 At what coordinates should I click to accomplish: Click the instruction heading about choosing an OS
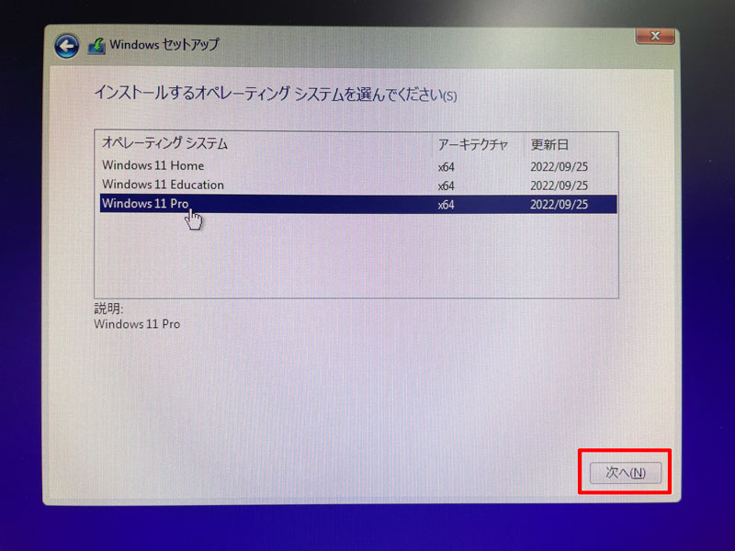pyautogui.click(x=276, y=95)
